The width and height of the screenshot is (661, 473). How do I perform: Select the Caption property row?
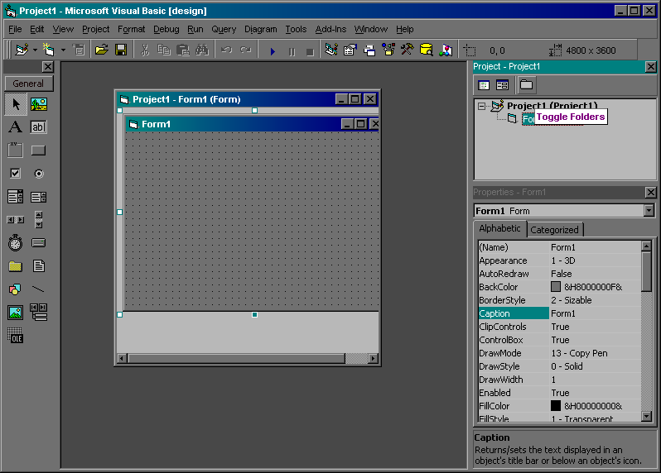pos(559,313)
